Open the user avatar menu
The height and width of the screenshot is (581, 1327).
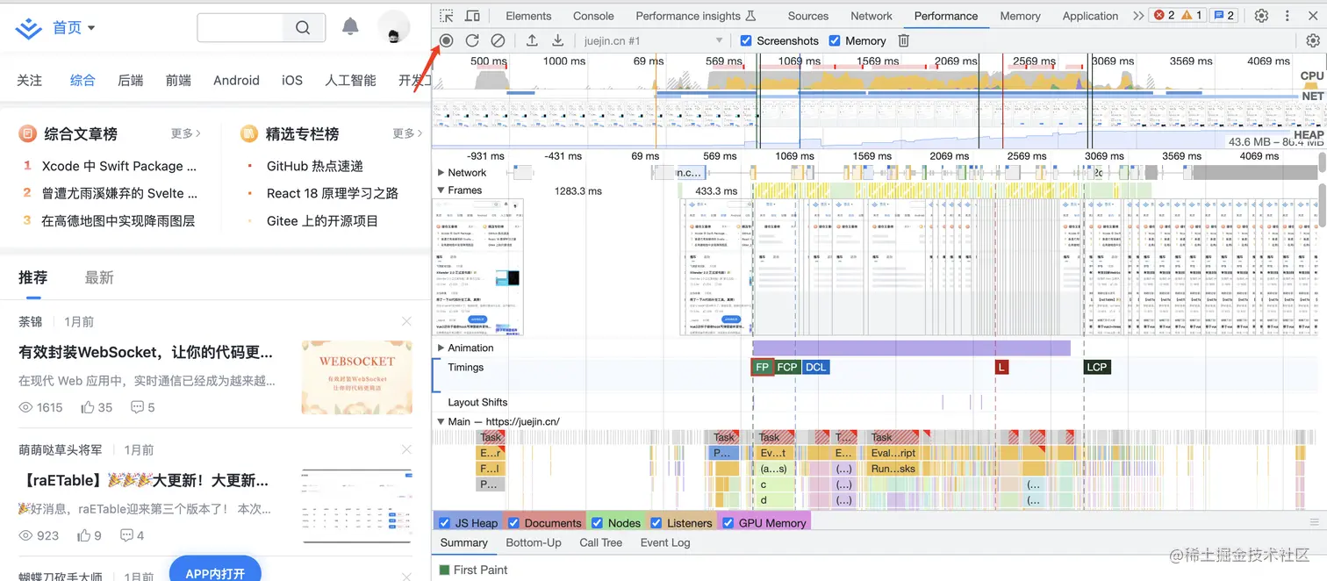click(x=394, y=27)
